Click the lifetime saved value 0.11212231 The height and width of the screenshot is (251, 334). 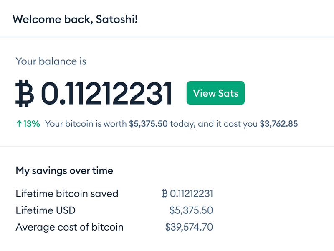point(192,193)
